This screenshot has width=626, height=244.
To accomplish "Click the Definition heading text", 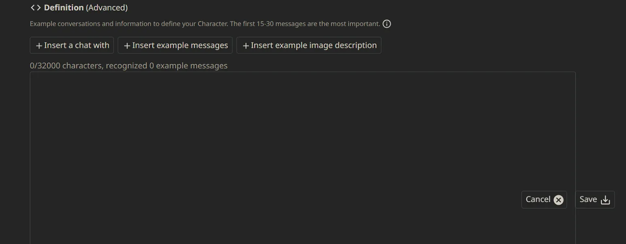I will 64,8.
